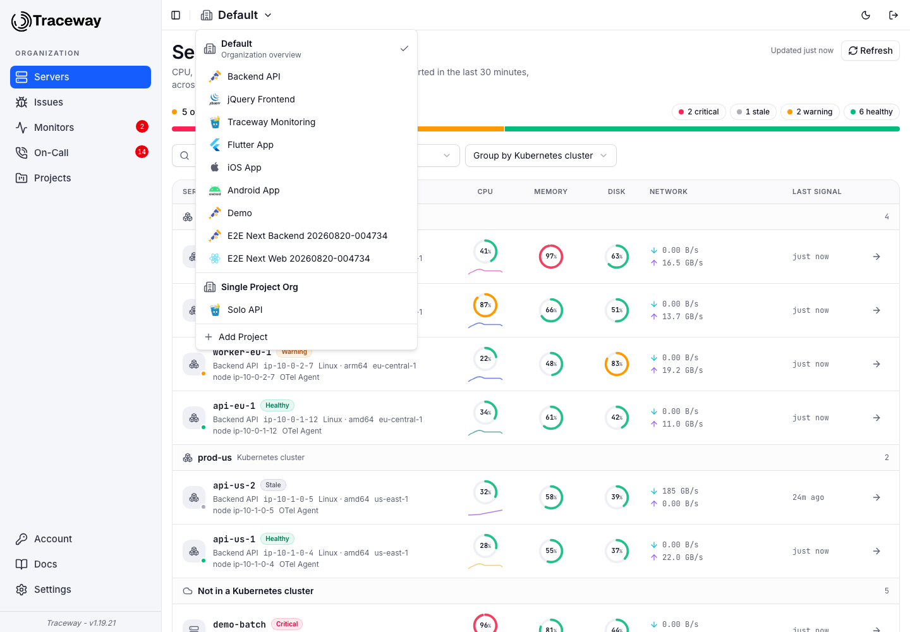910x632 pixels.
Task: Filter by 1 stale chip
Action: pyautogui.click(x=753, y=112)
